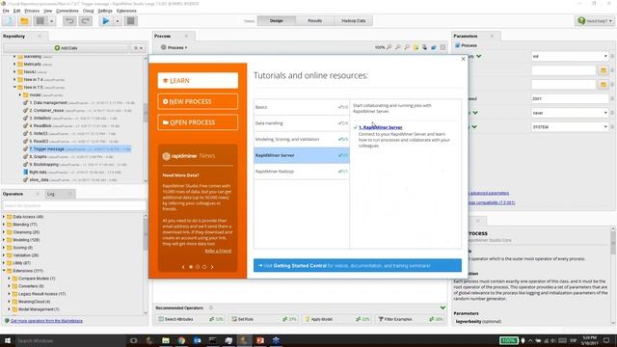Select the Data Handling tutorial category

coord(302,123)
